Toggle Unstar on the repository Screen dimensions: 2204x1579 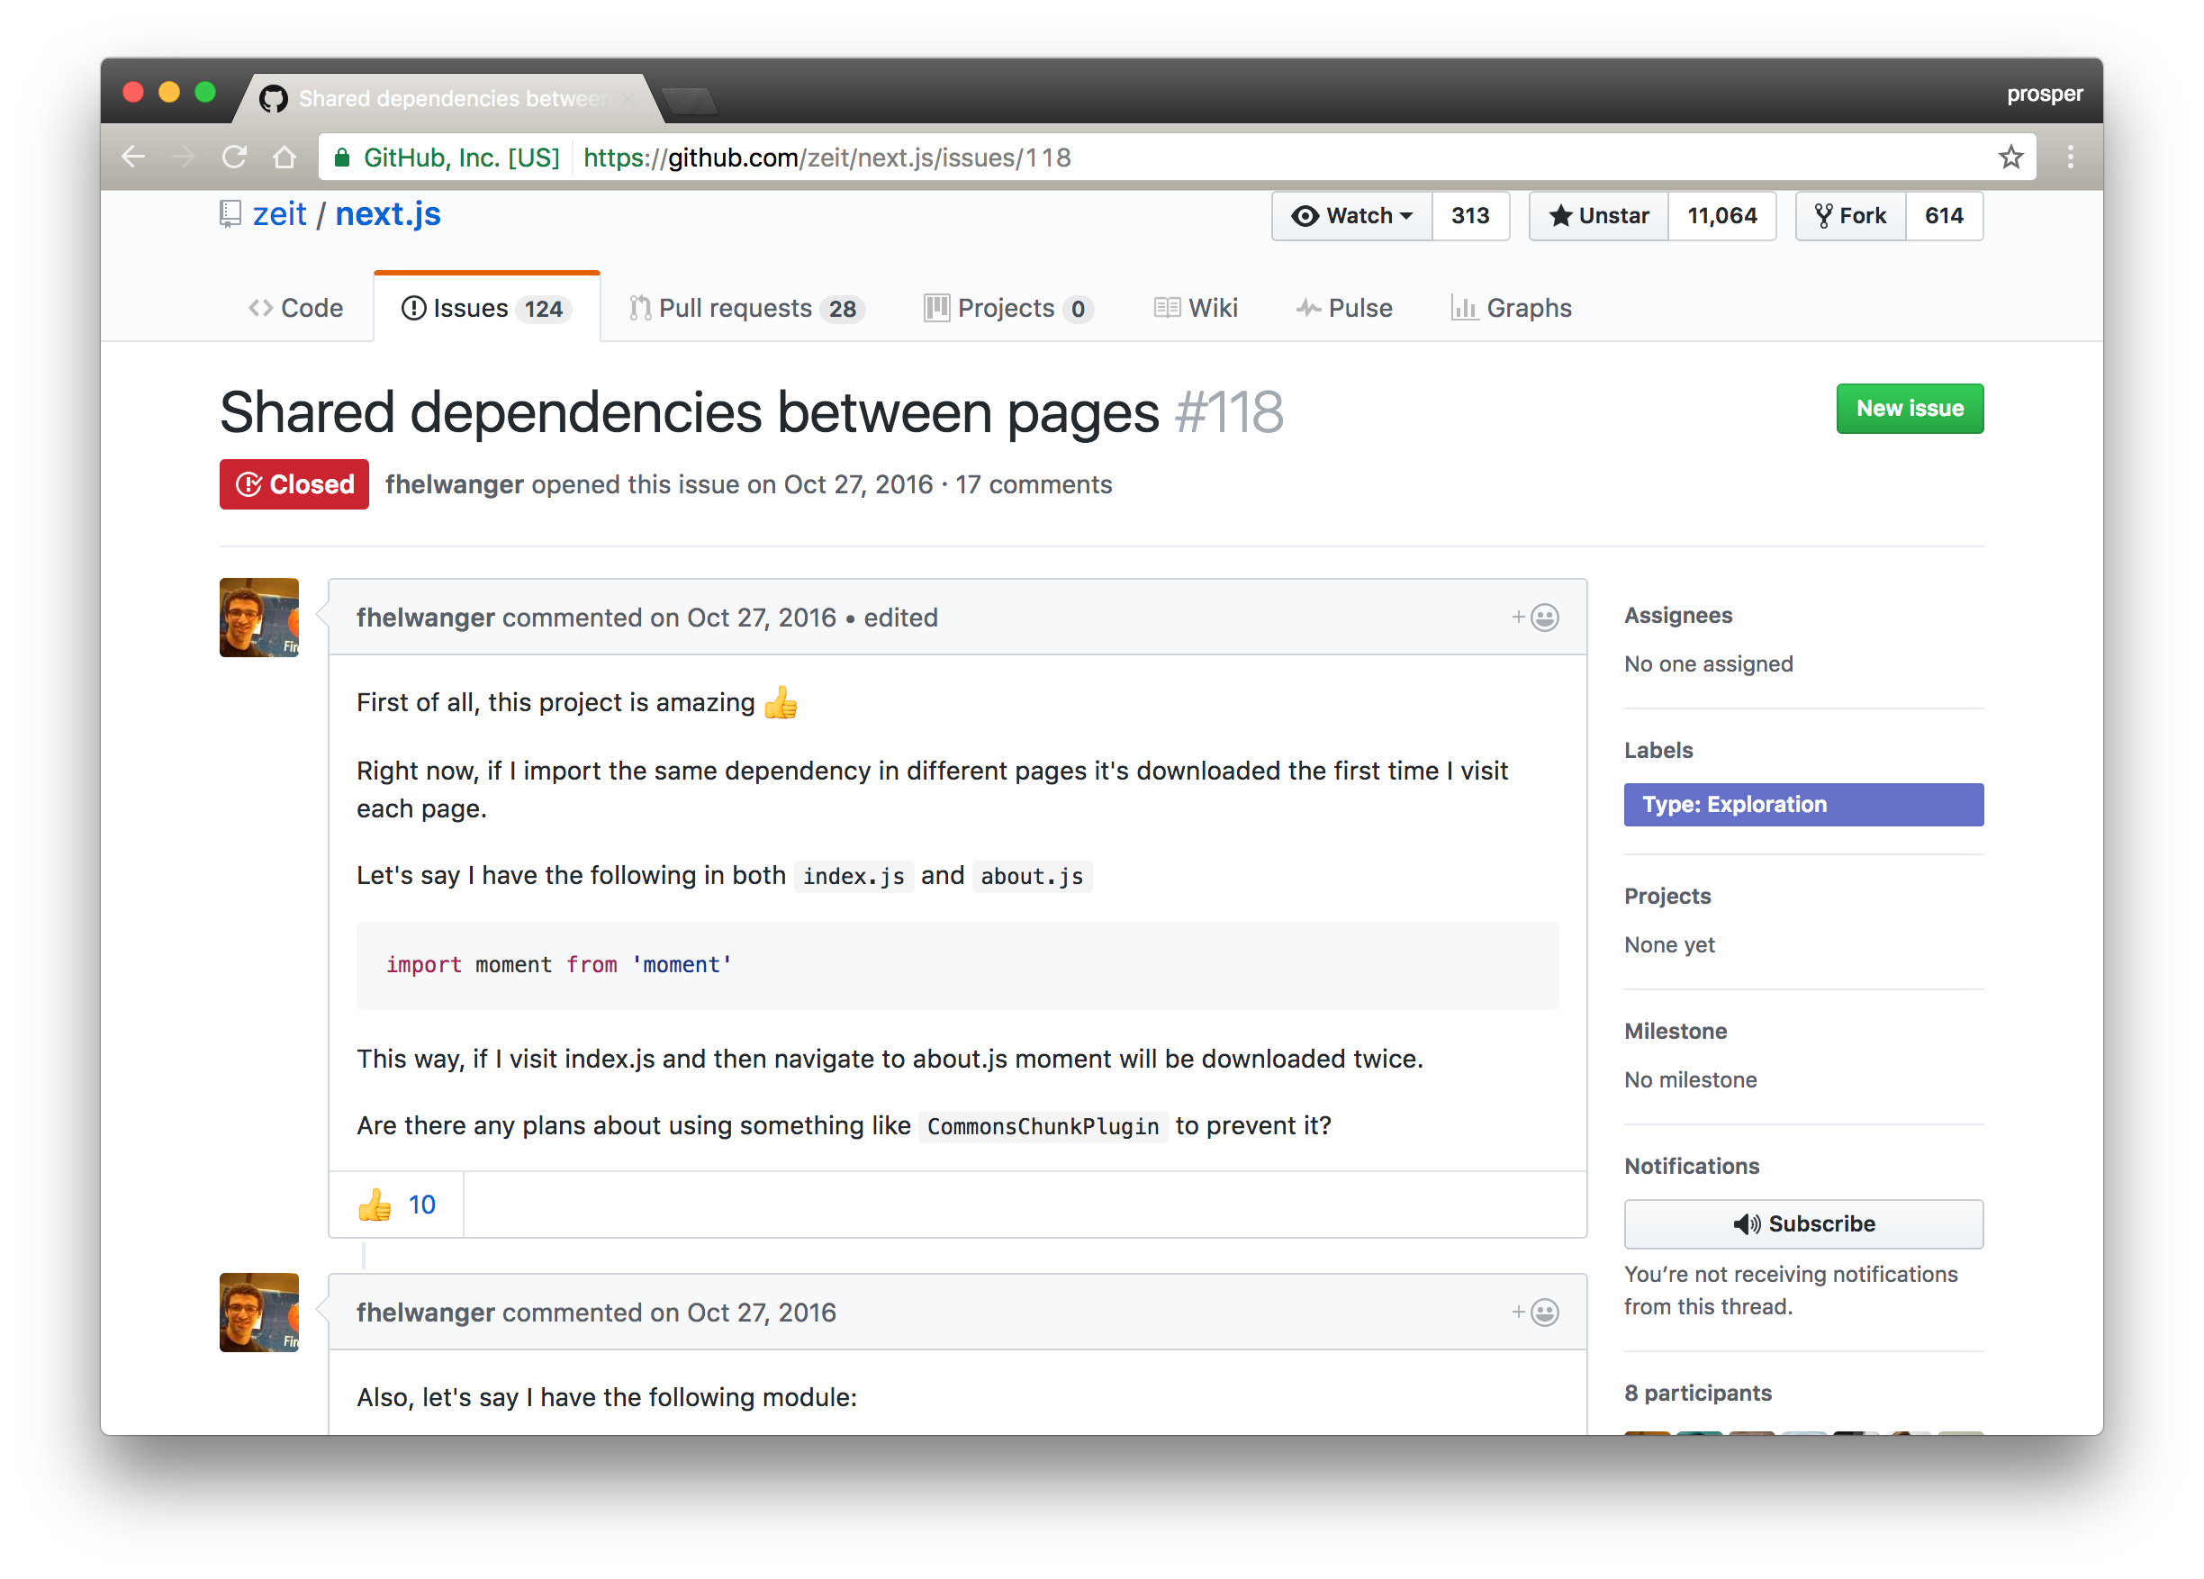click(1600, 216)
